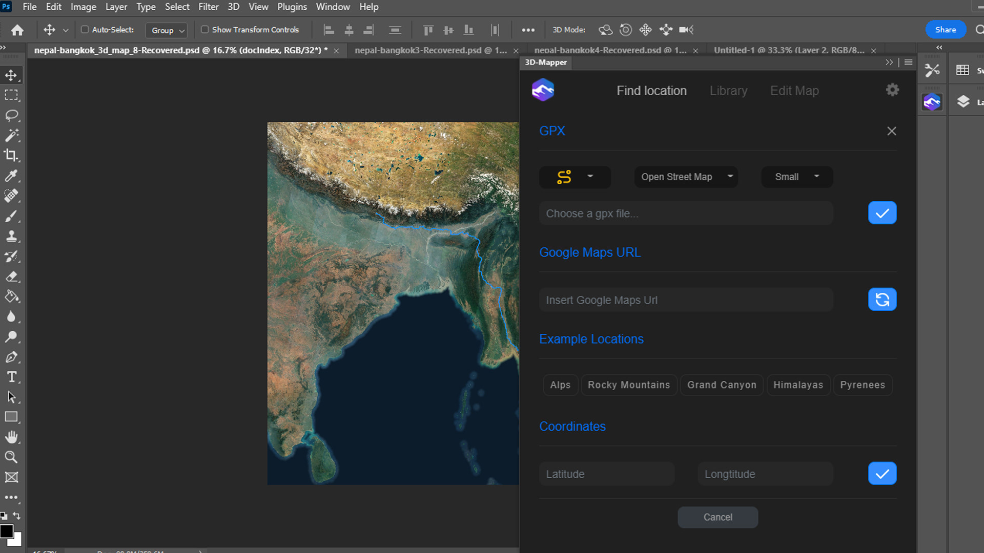
Task: Open the Group auto-select dropdown
Action: point(167,30)
